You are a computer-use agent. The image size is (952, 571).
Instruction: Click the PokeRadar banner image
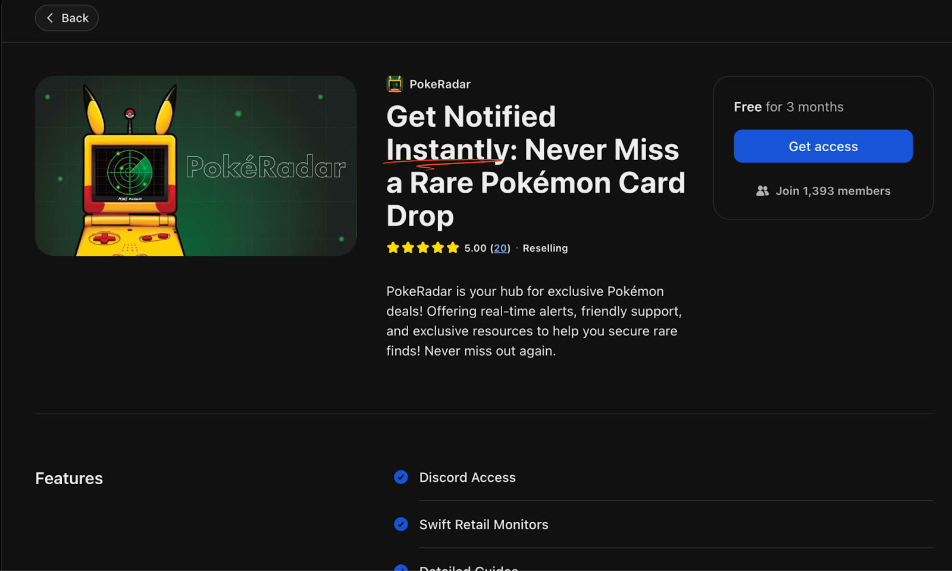point(196,166)
